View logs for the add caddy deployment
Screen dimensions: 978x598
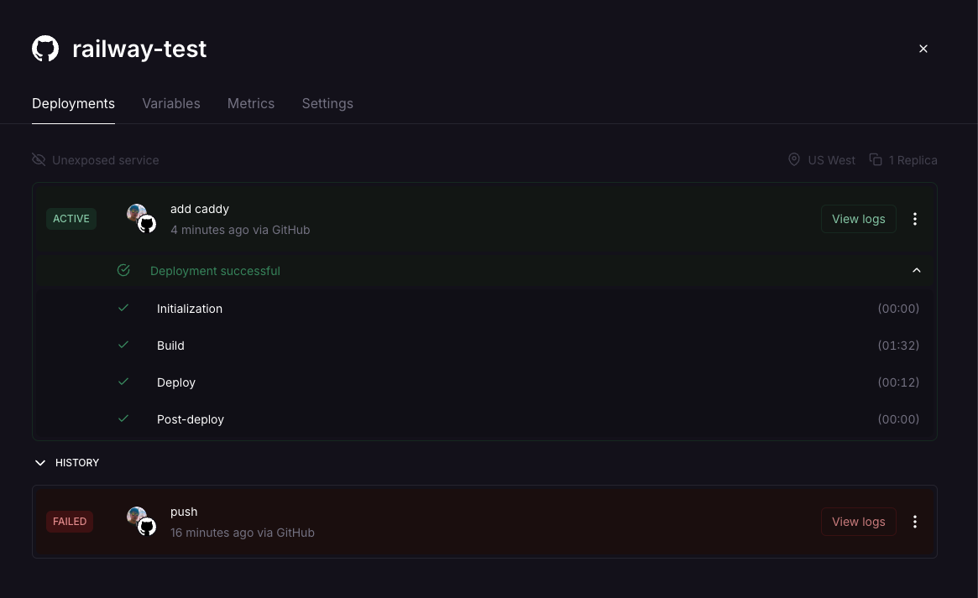pyautogui.click(x=858, y=219)
